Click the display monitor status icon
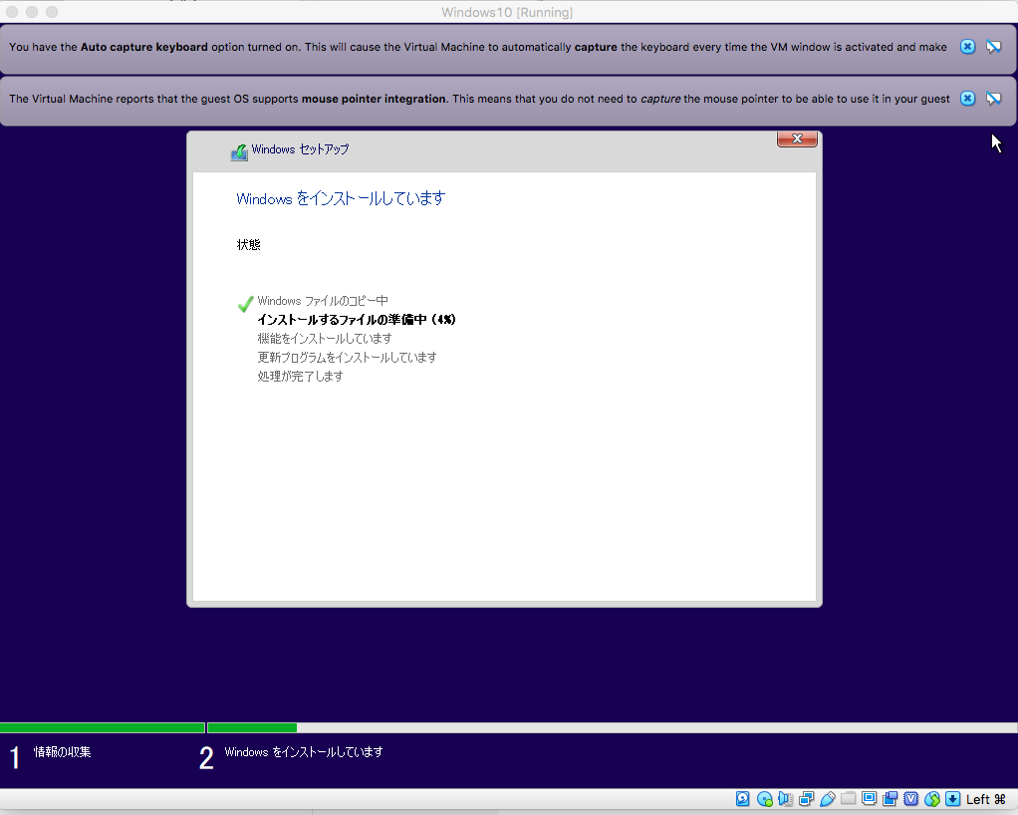This screenshot has height=815, width=1018. [869, 799]
